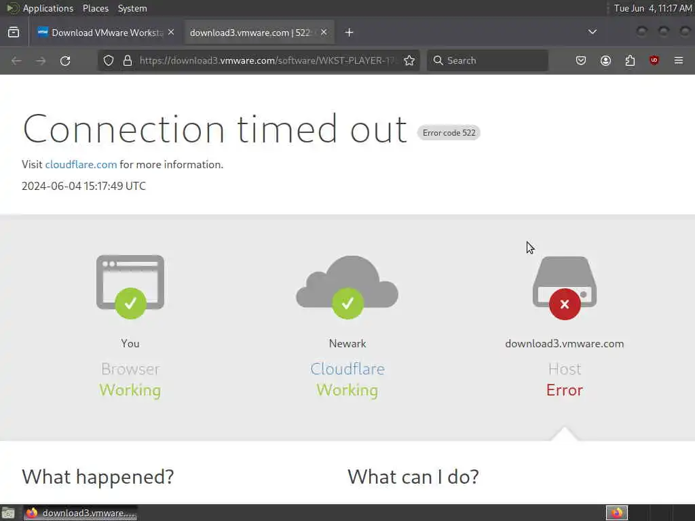
Task: Click the cloud icon with green check
Action: 347,287
